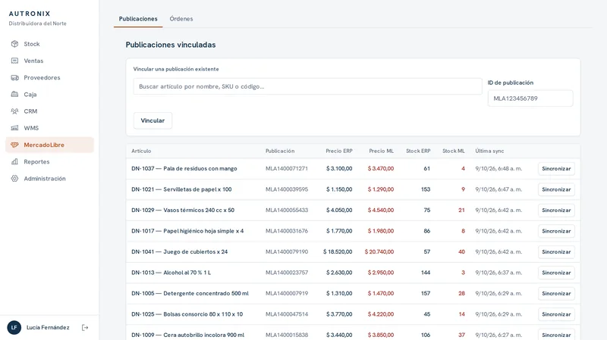Click the Precio ERP column header

[339, 151]
